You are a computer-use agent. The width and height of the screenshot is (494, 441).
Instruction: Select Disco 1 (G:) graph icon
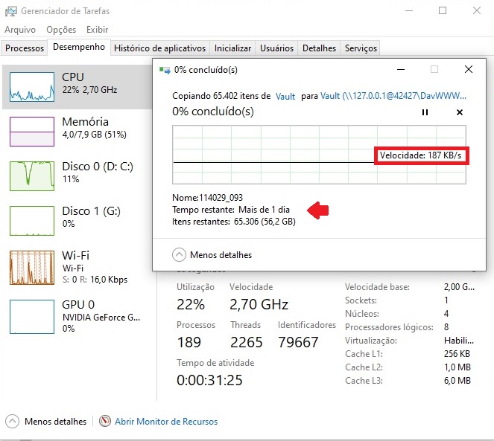tap(31, 221)
